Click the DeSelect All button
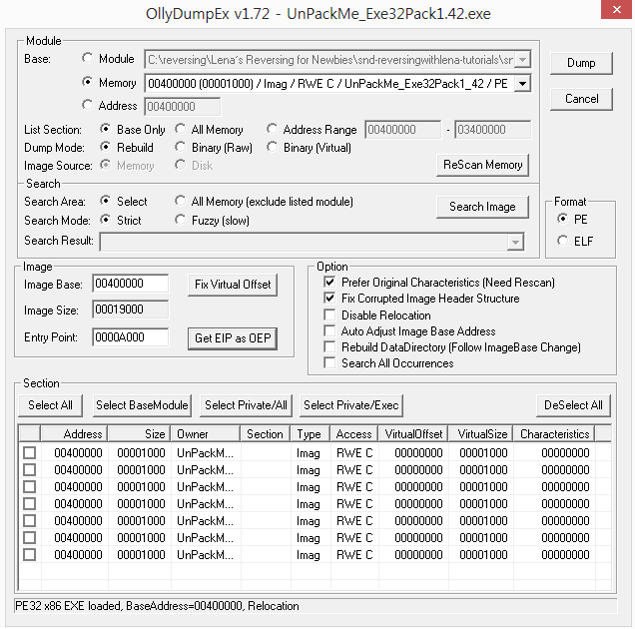The width and height of the screenshot is (635, 629). tap(573, 405)
